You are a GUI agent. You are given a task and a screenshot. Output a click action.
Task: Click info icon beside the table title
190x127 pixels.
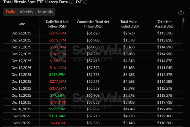pos(72,2)
